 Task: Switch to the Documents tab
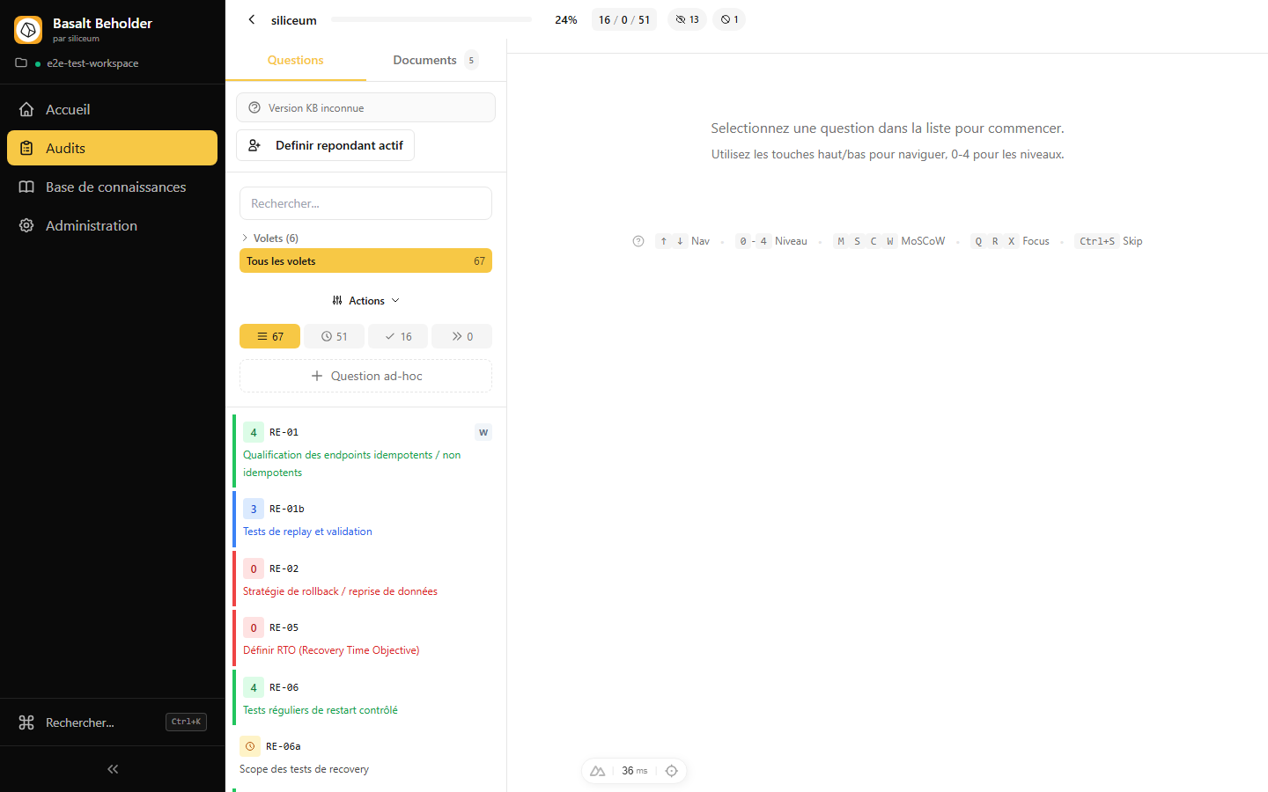tap(436, 60)
